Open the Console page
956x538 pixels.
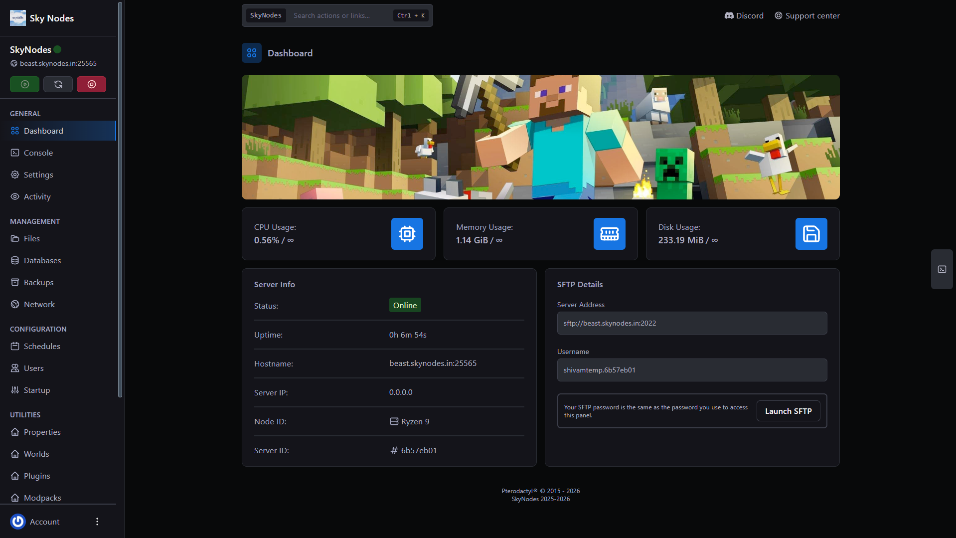(x=58, y=153)
